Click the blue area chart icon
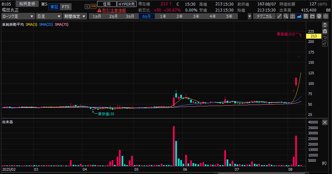332x174 pixels. [x=299, y=16]
